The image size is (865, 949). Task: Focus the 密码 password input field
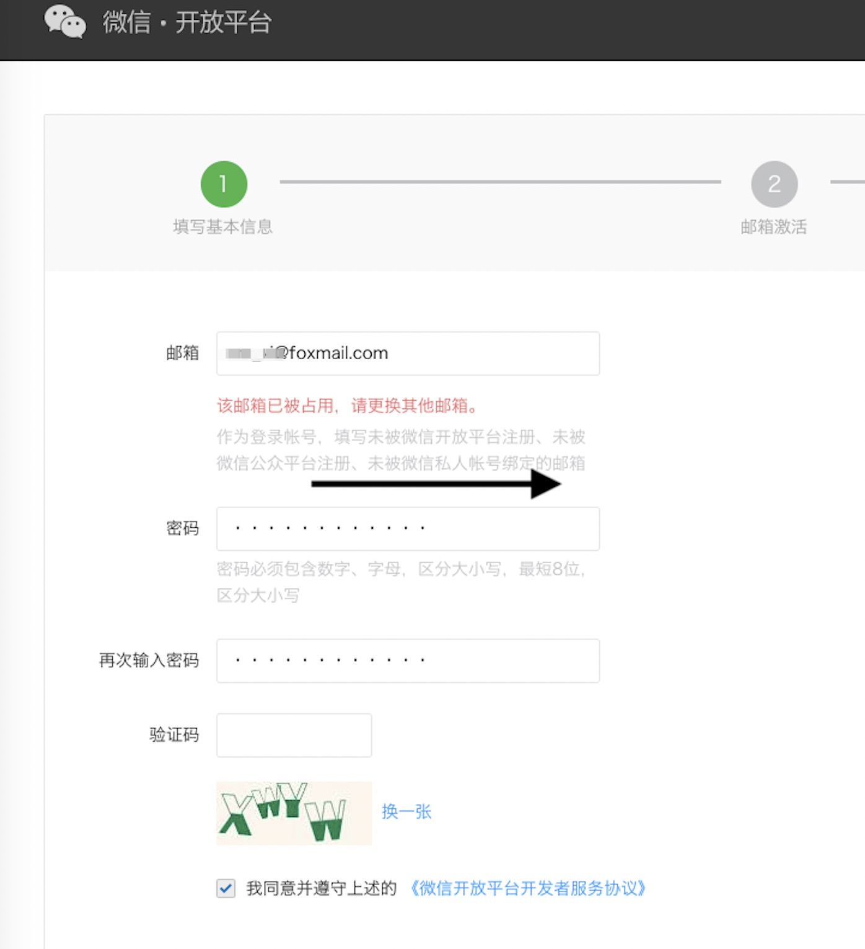[x=408, y=528]
